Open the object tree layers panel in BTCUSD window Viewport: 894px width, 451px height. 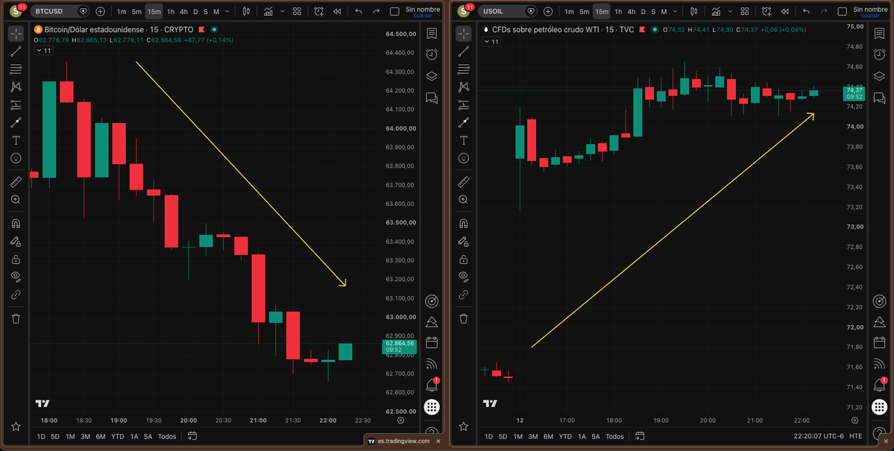click(x=432, y=76)
